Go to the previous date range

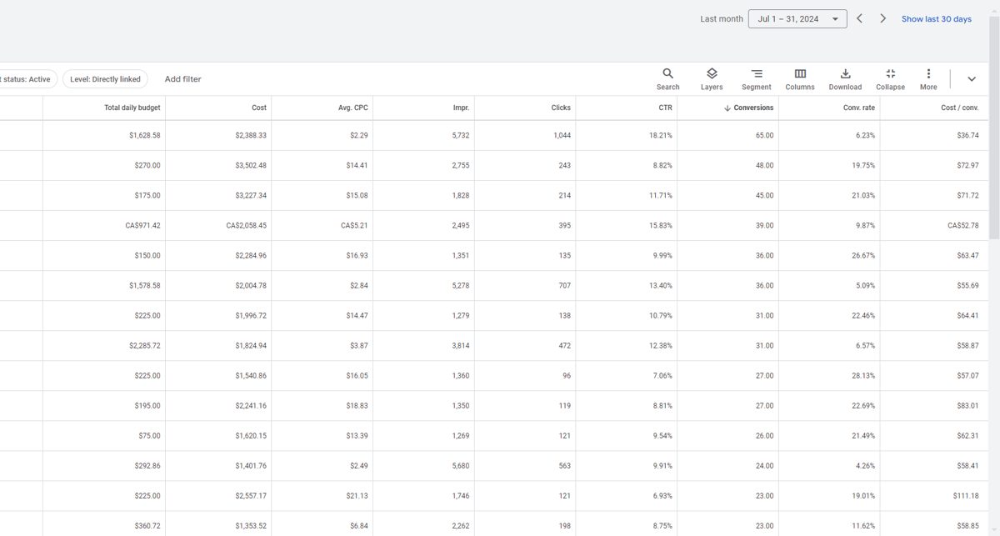coord(859,18)
